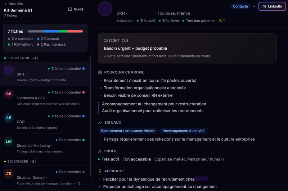This screenshot has height=191, width=288.
Task: Click Très bon potentiel label in header
Action: click(201, 21)
